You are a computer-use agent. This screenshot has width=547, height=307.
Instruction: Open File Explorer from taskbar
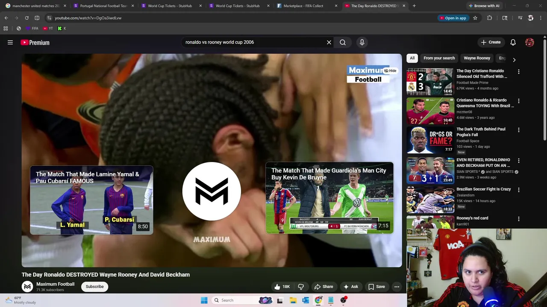pos(293,300)
